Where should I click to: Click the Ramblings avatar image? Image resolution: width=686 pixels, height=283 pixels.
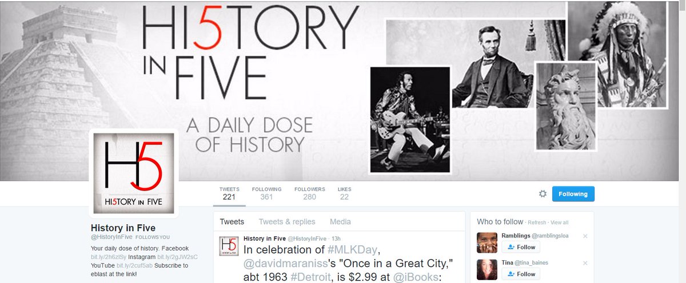click(487, 242)
